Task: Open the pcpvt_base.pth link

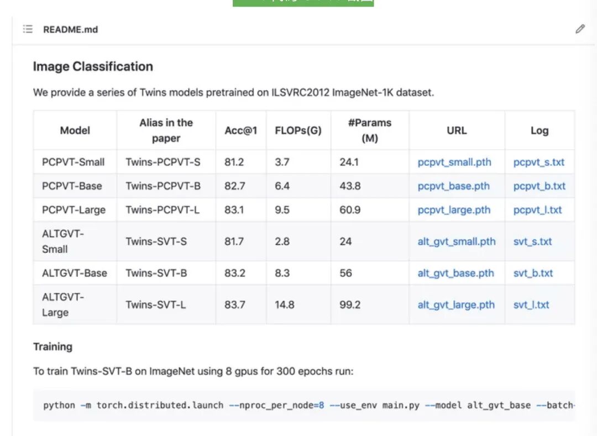Action: [x=453, y=186]
